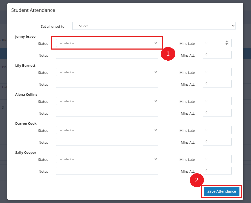Focus Mins Late field for Alena Collins
The height and width of the screenshot is (203, 251).
[x=217, y=101]
